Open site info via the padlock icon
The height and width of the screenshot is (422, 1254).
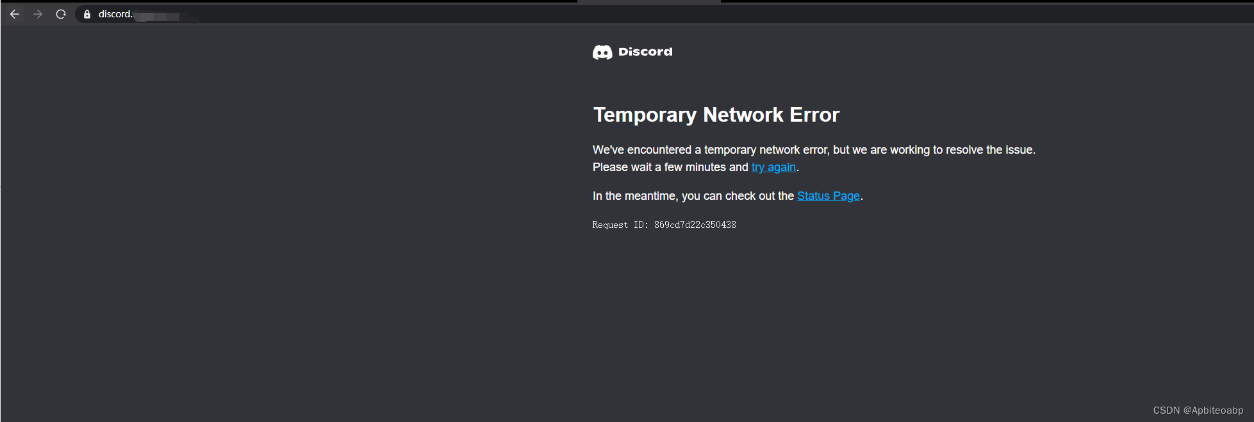(87, 14)
